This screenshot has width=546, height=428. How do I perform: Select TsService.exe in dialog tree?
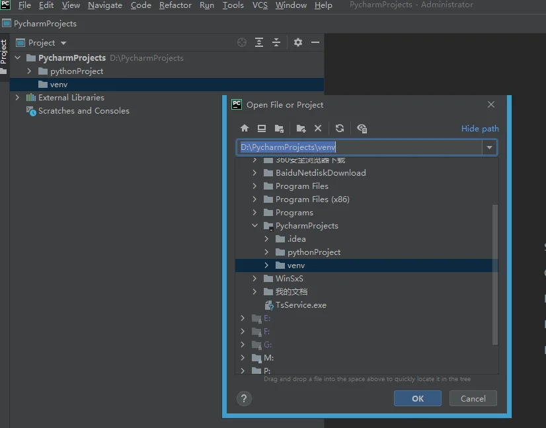301,305
